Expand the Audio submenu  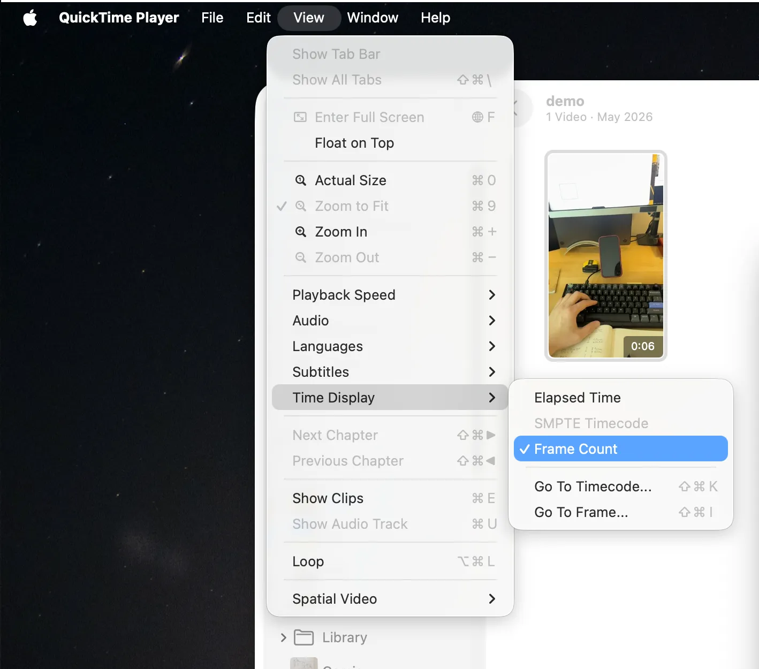390,321
